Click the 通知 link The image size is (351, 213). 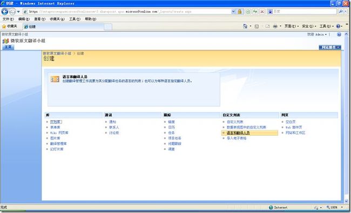pos(112,122)
